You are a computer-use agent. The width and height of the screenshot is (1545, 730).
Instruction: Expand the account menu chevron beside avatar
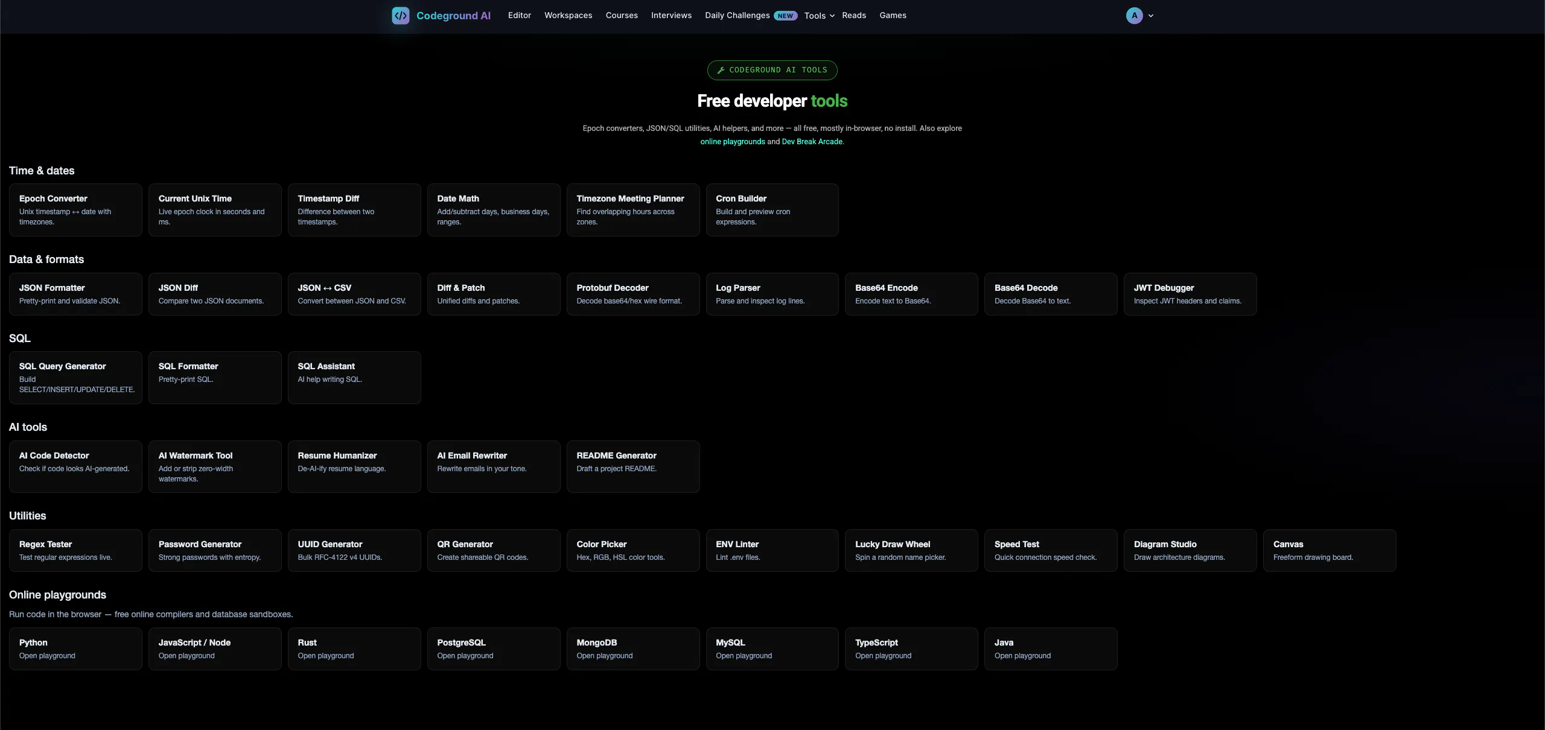[1150, 16]
